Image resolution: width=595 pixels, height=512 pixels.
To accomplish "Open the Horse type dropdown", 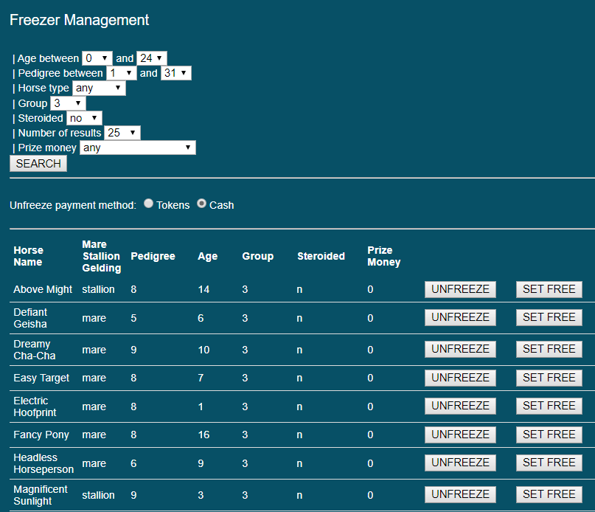I will (99, 88).
